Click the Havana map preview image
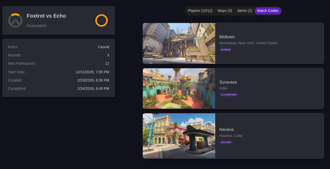The width and height of the screenshot is (330, 169). pyautogui.click(x=179, y=136)
